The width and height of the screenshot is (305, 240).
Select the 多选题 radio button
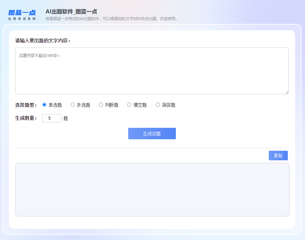(x=73, y=105)
